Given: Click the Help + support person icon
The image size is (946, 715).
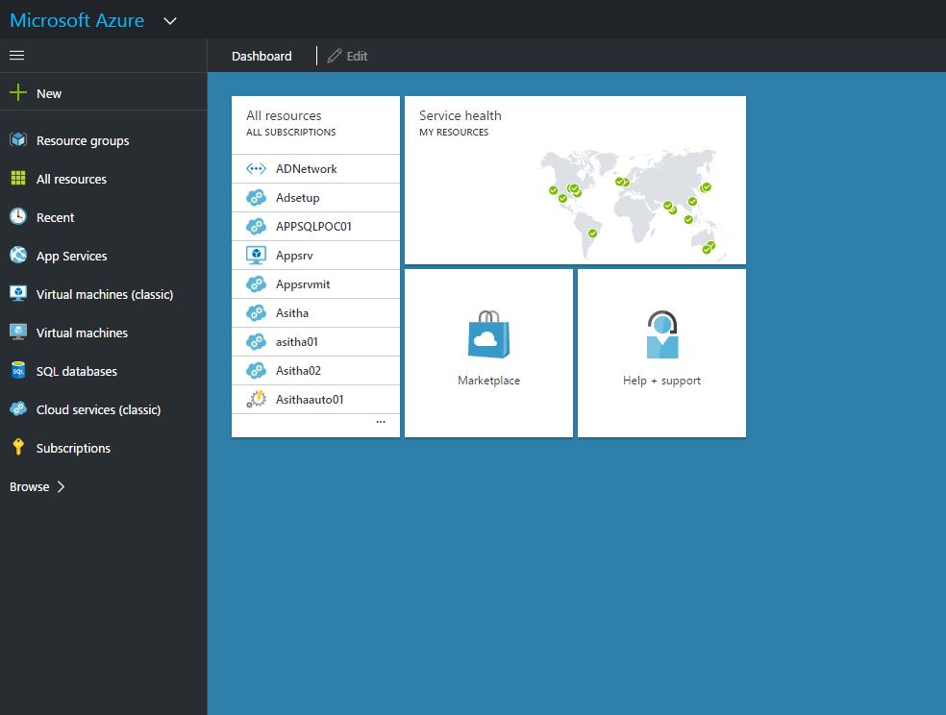Looking at the screenshot, I should tap(661, 334).
